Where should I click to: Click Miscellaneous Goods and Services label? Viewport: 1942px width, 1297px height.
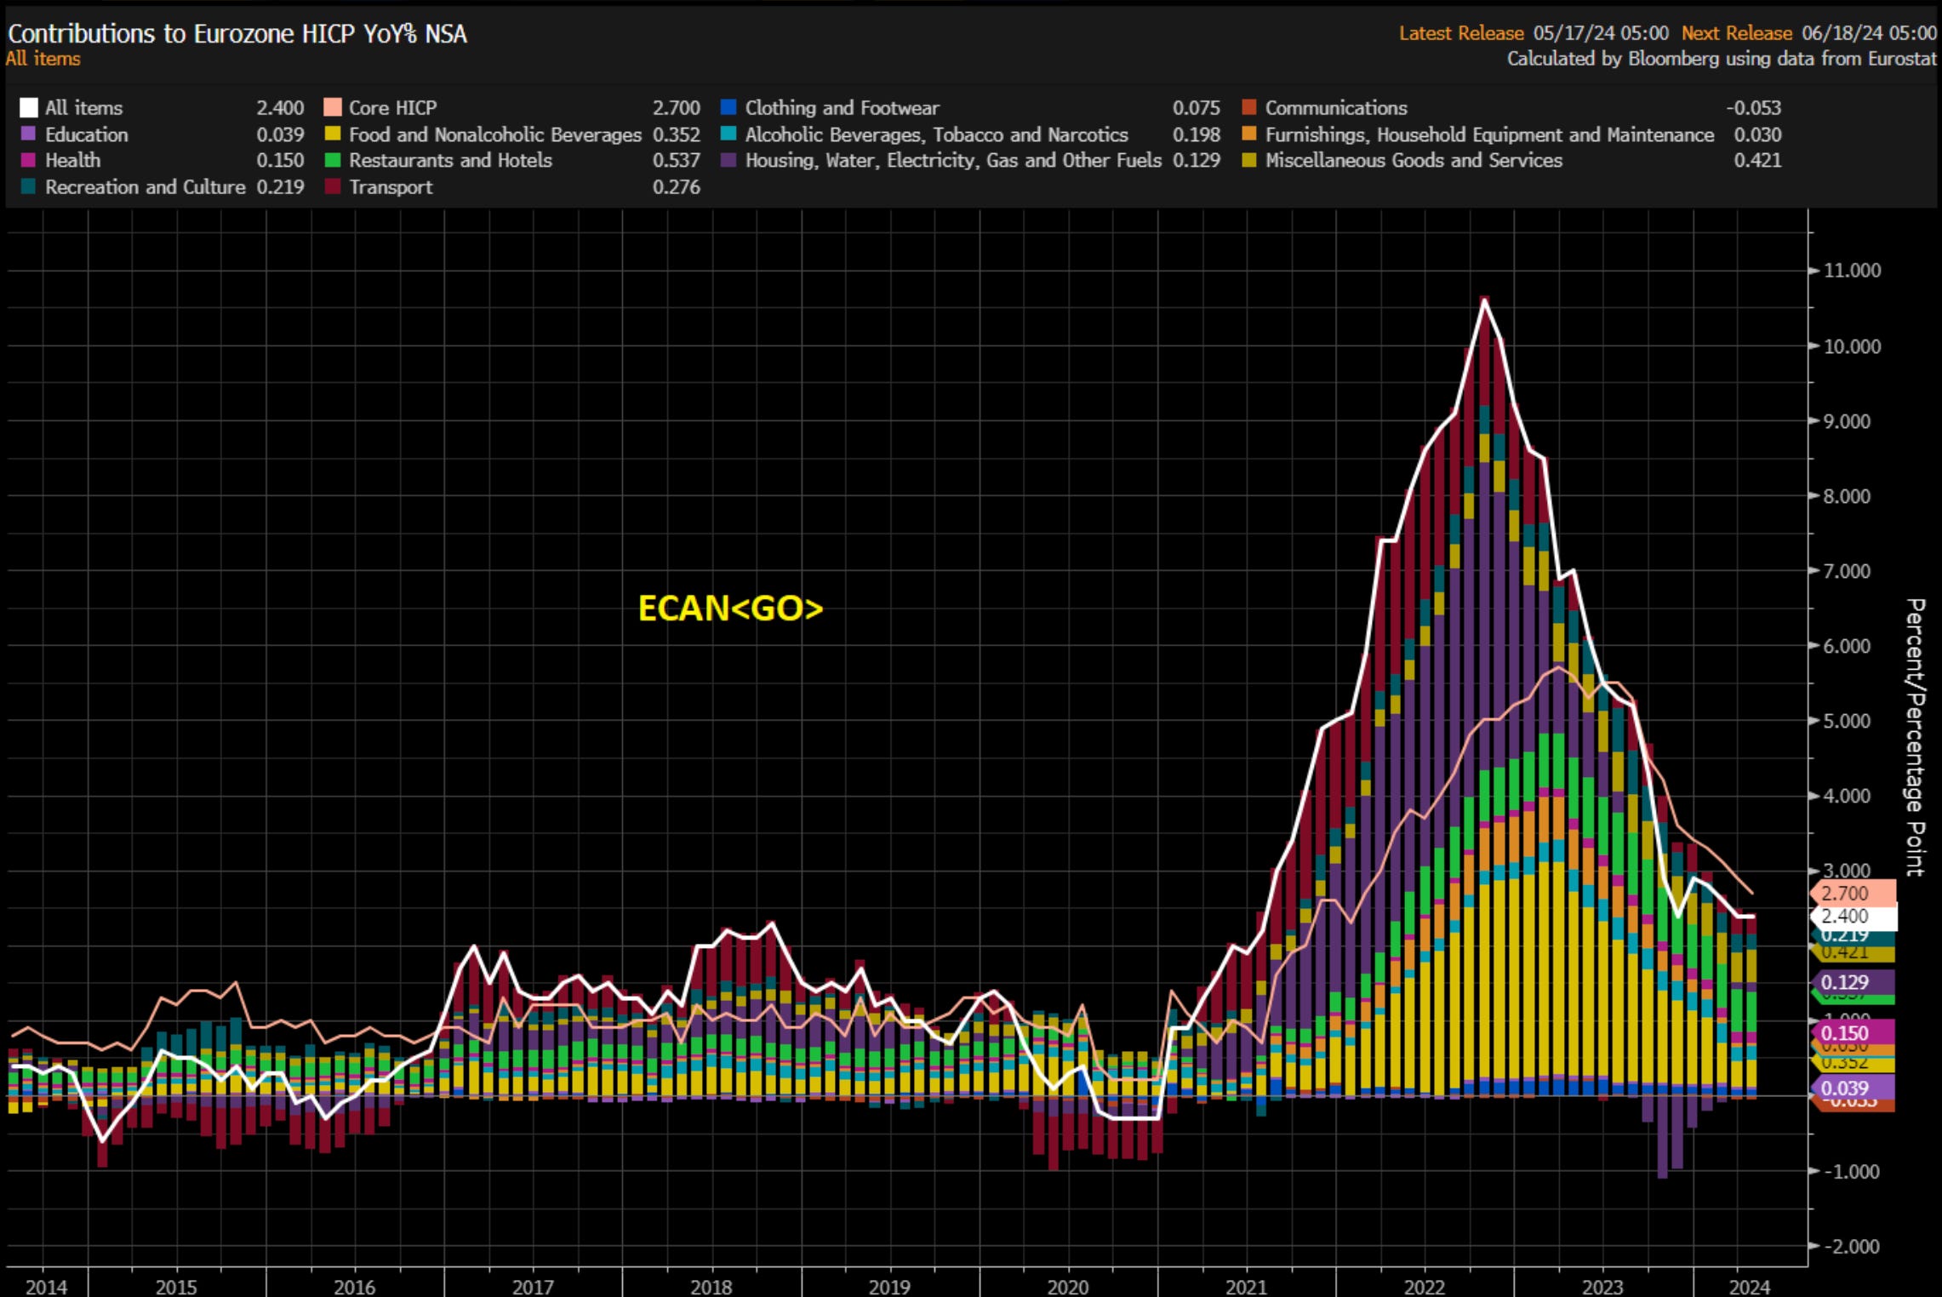click(1413, 161)
